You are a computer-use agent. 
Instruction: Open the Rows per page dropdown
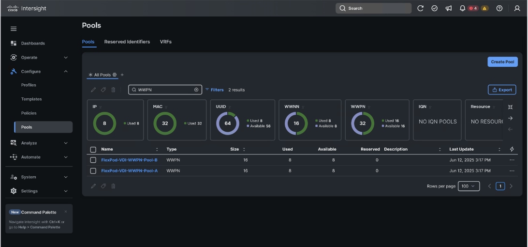(x=469, y=186)
